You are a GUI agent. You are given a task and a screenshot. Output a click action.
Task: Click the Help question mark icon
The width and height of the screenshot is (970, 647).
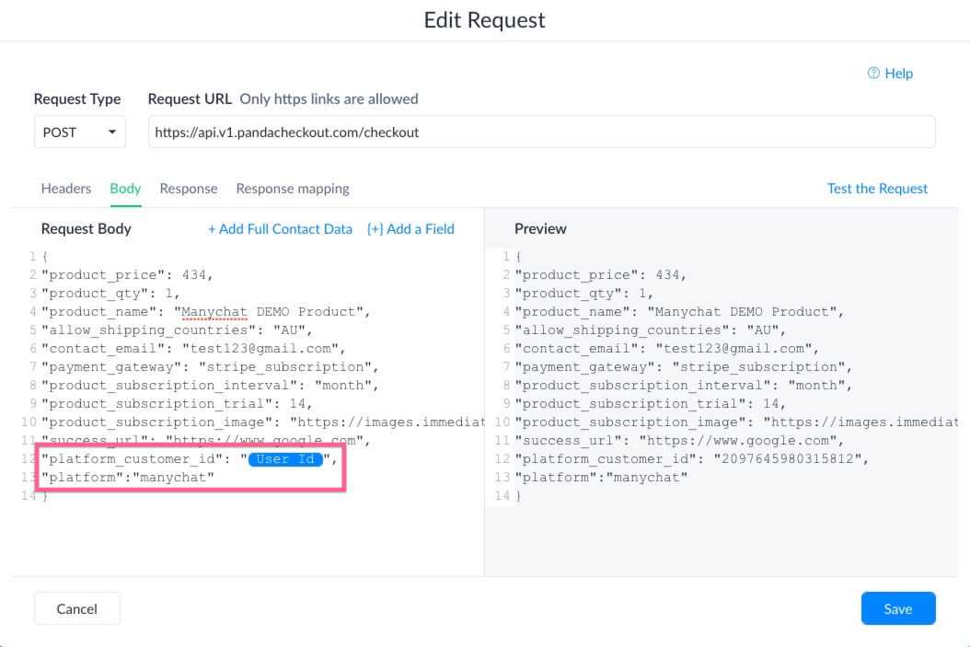[x=873, y=73]
